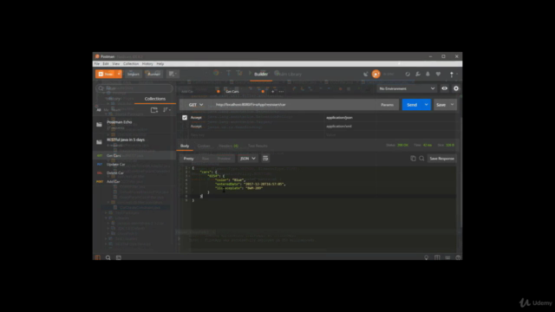Click the orange sync status icon
Screen dimensions: 555x312
pos(375,74)
